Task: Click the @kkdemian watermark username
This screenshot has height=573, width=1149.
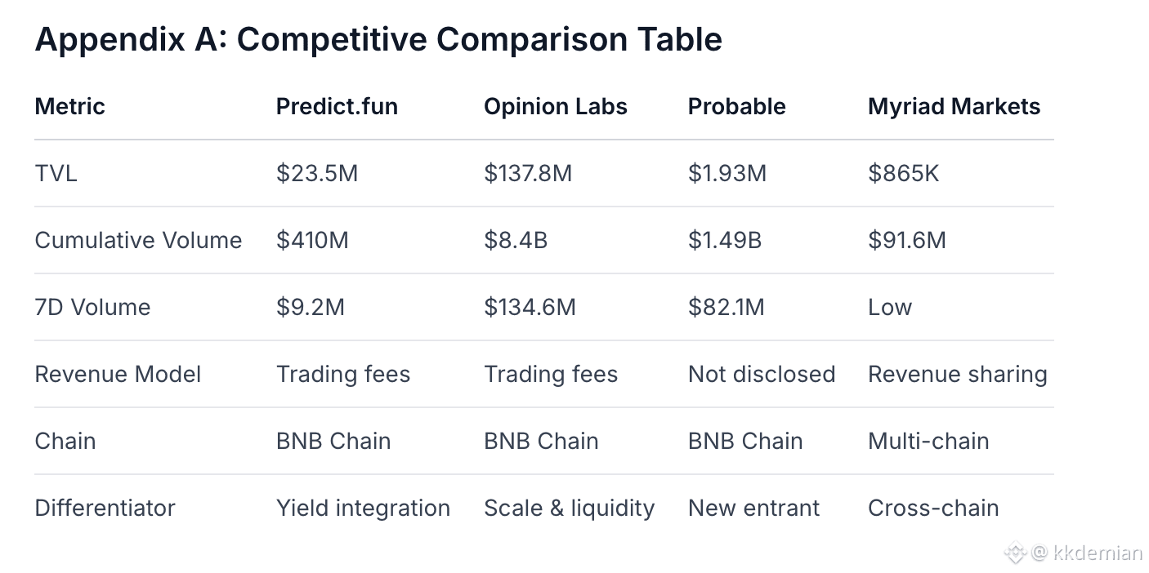Action: (x=1087, y=553)
